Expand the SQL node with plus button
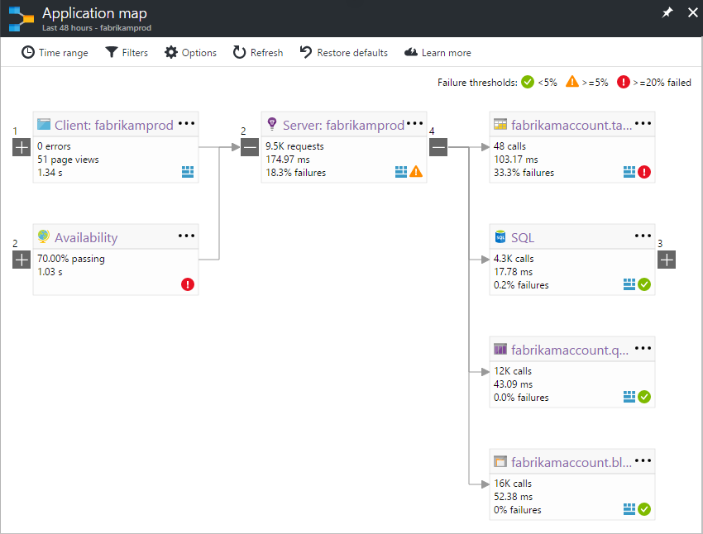This screenshot has height=534, width=703. (x=667, y=260)
